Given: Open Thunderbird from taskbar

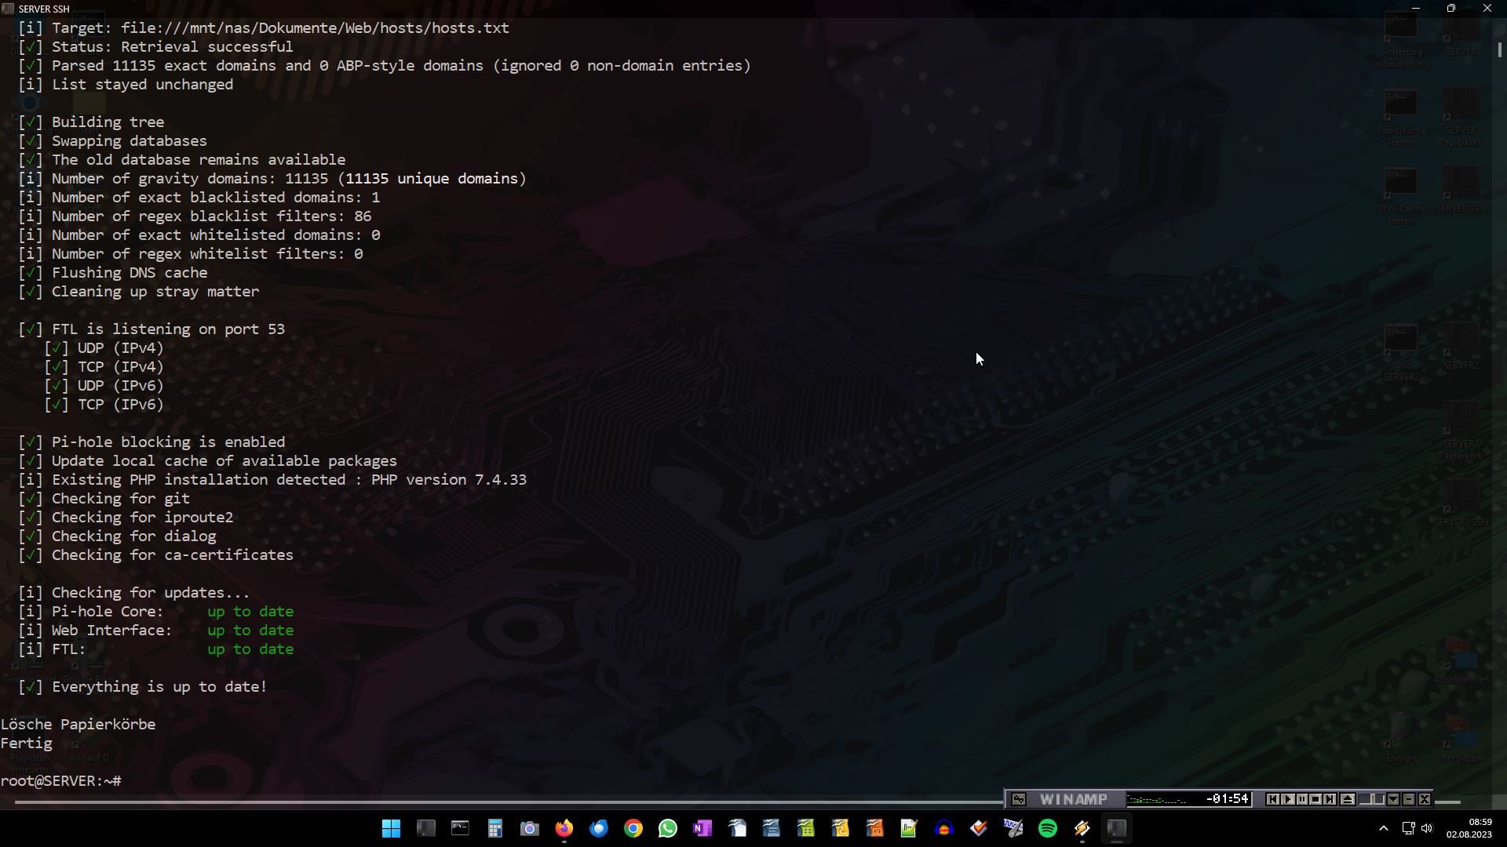Looking at the screenshot, I should (598, 828).
